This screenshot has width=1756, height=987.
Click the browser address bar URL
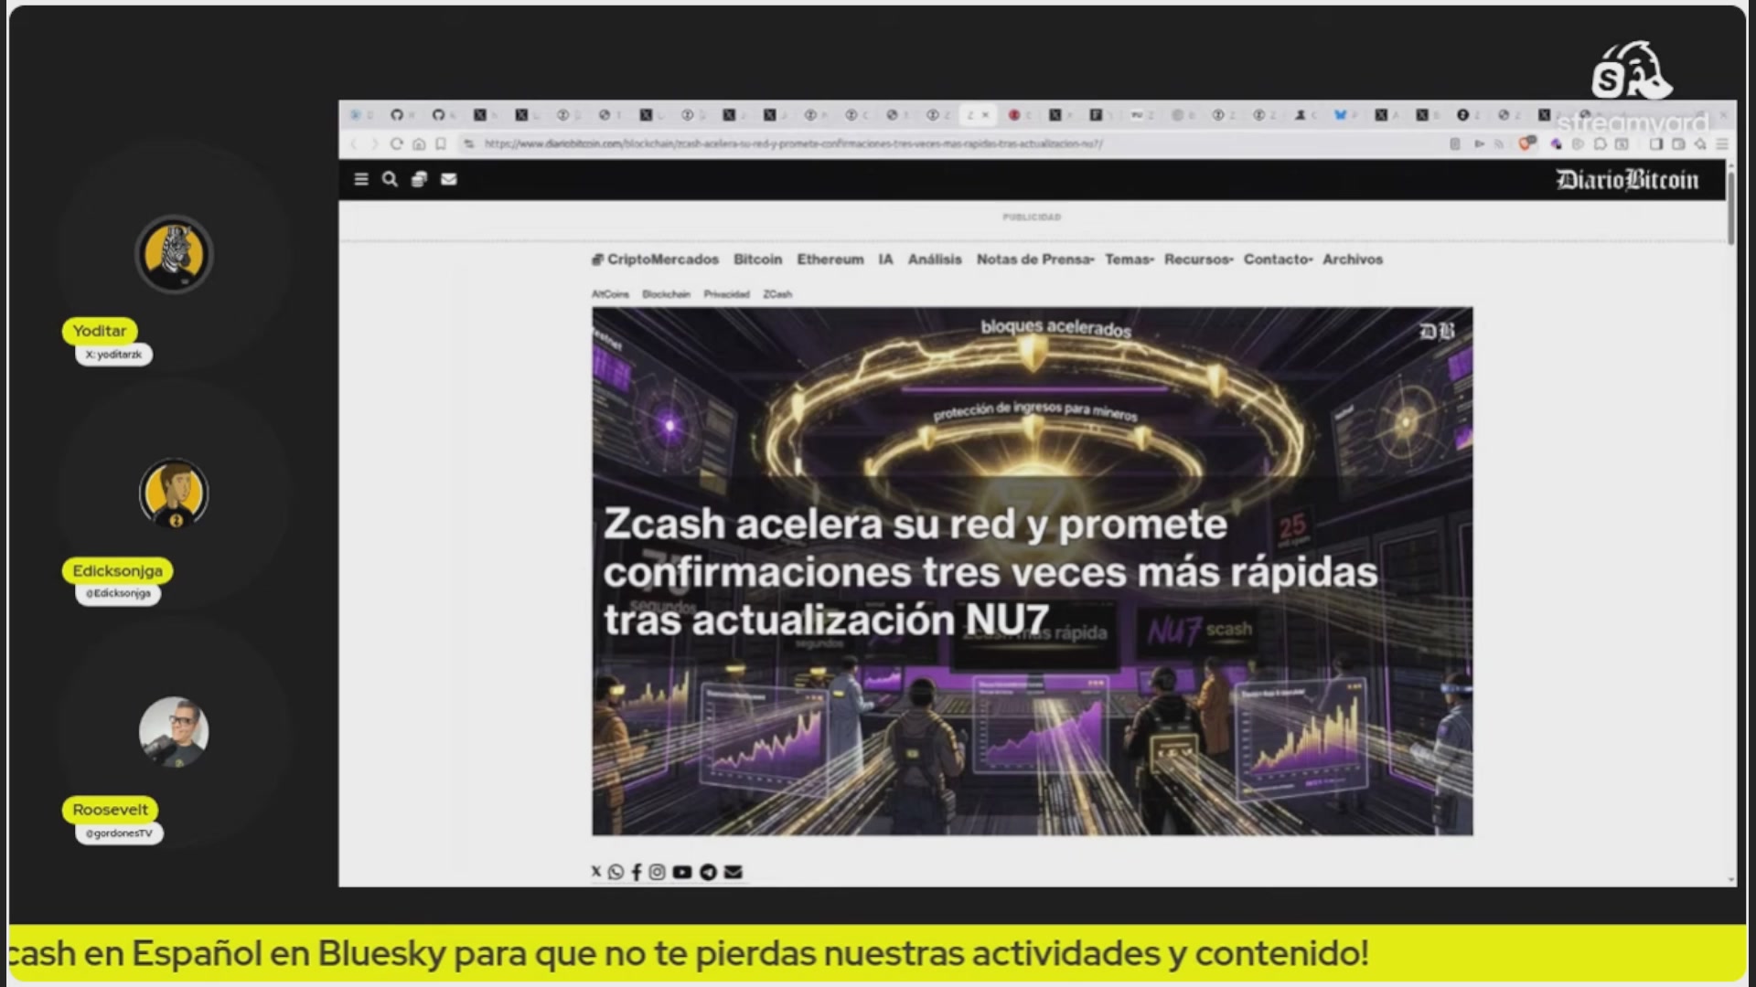click(x=793, y=143)
